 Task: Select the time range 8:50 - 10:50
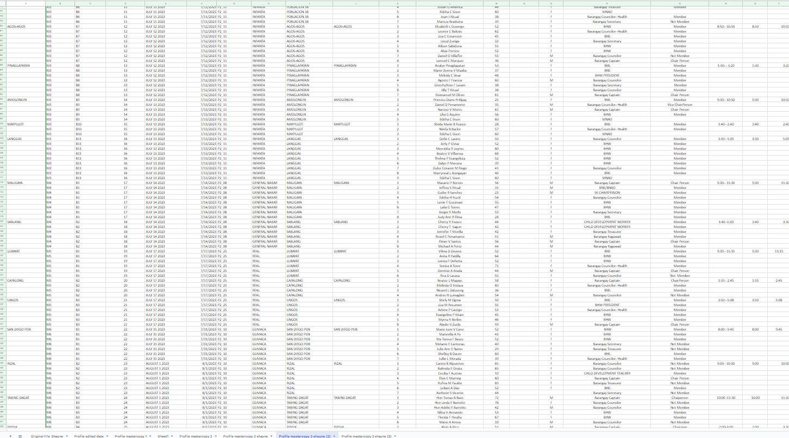tap(726, 26)
